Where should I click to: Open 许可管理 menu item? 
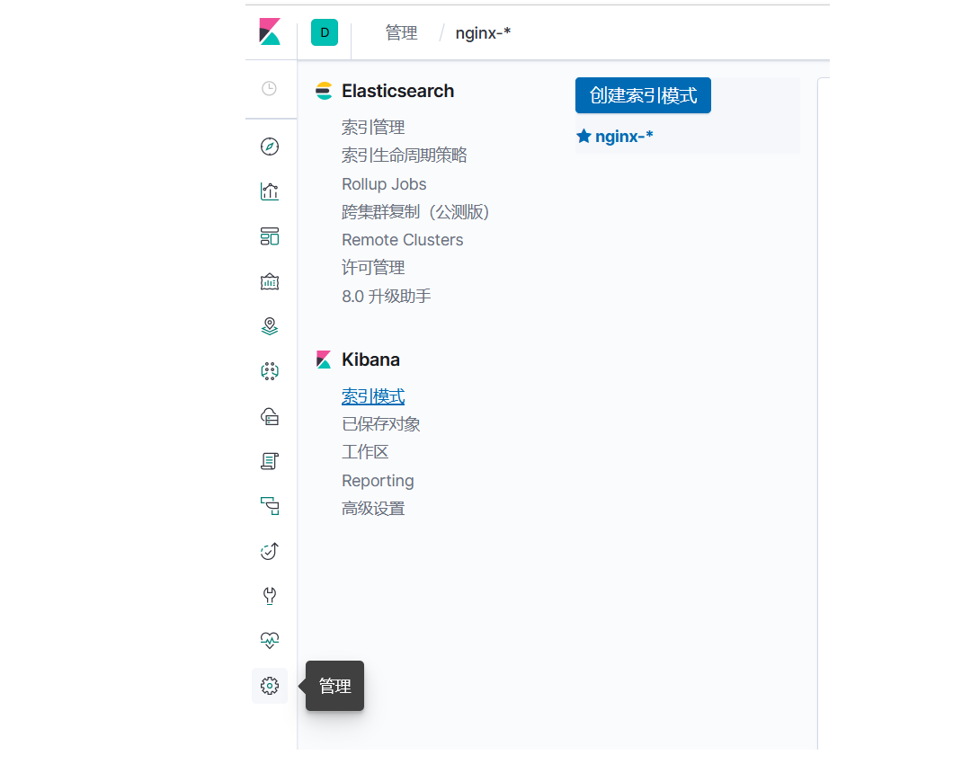click(x=373, y=268)
